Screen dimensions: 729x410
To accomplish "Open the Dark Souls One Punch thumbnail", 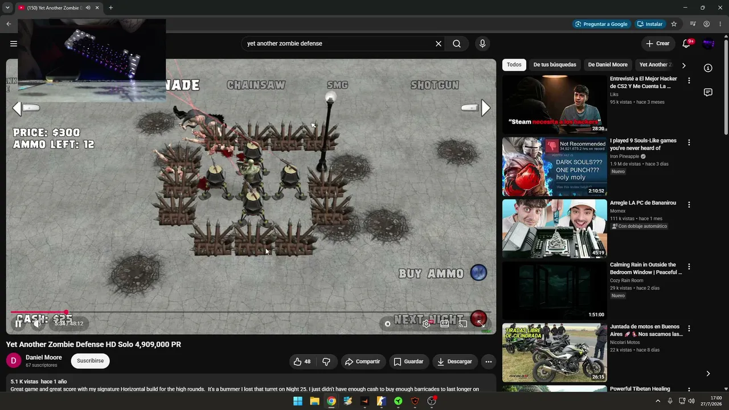I will (555, 167).
